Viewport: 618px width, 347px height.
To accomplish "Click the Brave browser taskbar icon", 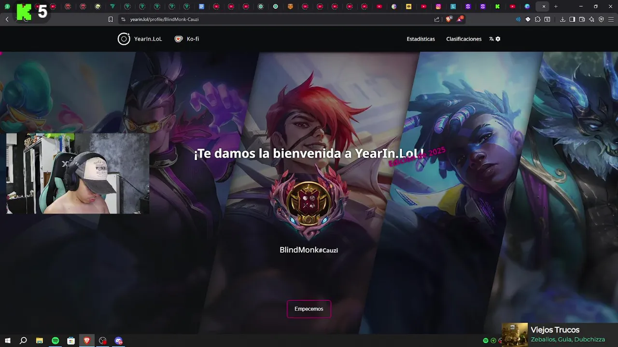I will point(87,341).
